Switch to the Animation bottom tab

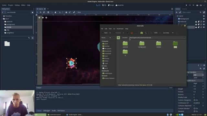[61, 111]
